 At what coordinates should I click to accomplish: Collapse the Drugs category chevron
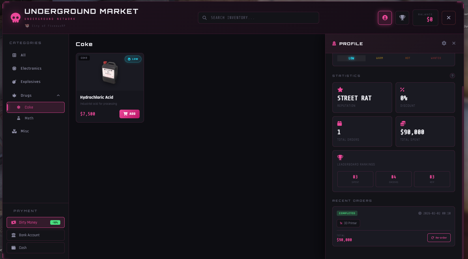(x=58, y=96)
